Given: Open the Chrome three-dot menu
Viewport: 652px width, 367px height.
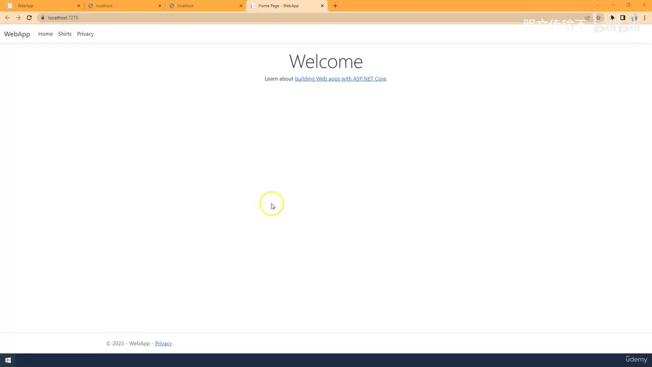Looking at the screenshot, I should (645, 18).
